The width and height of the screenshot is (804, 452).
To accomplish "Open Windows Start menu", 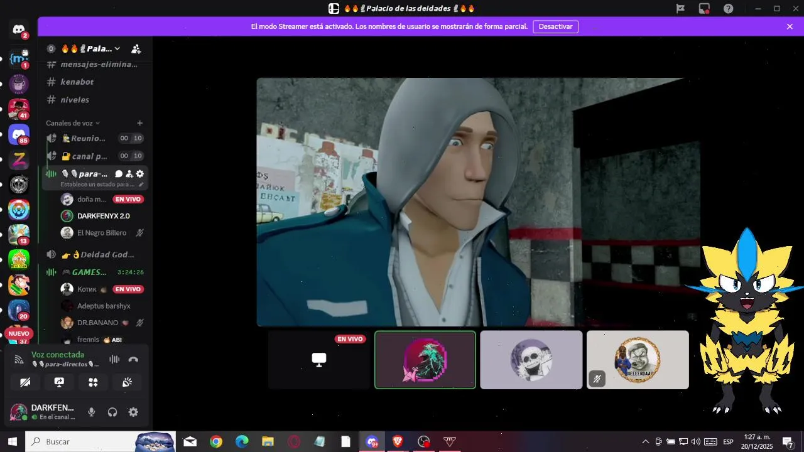I will (13, 441).
